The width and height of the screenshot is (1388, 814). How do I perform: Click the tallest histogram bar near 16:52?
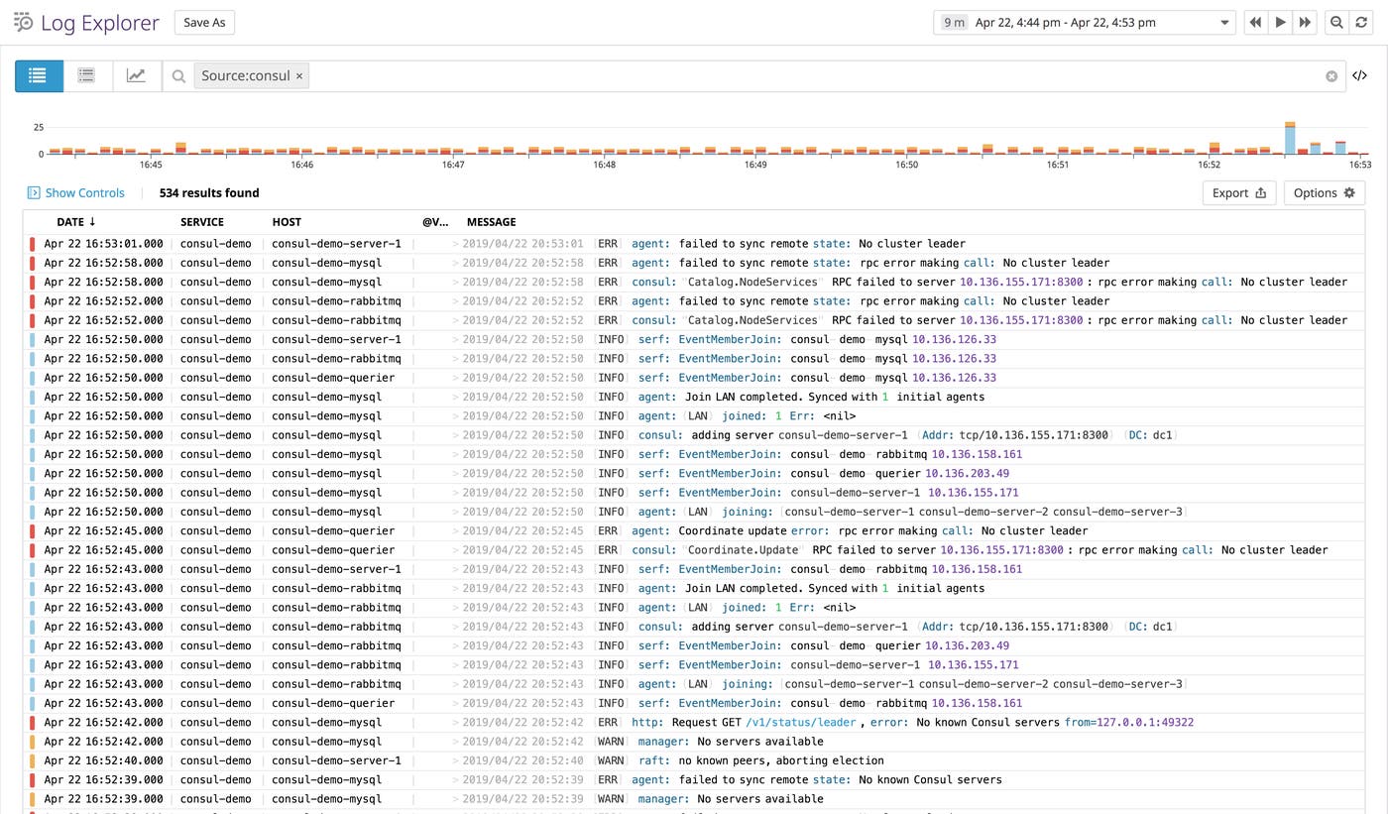coord(1290,139)
